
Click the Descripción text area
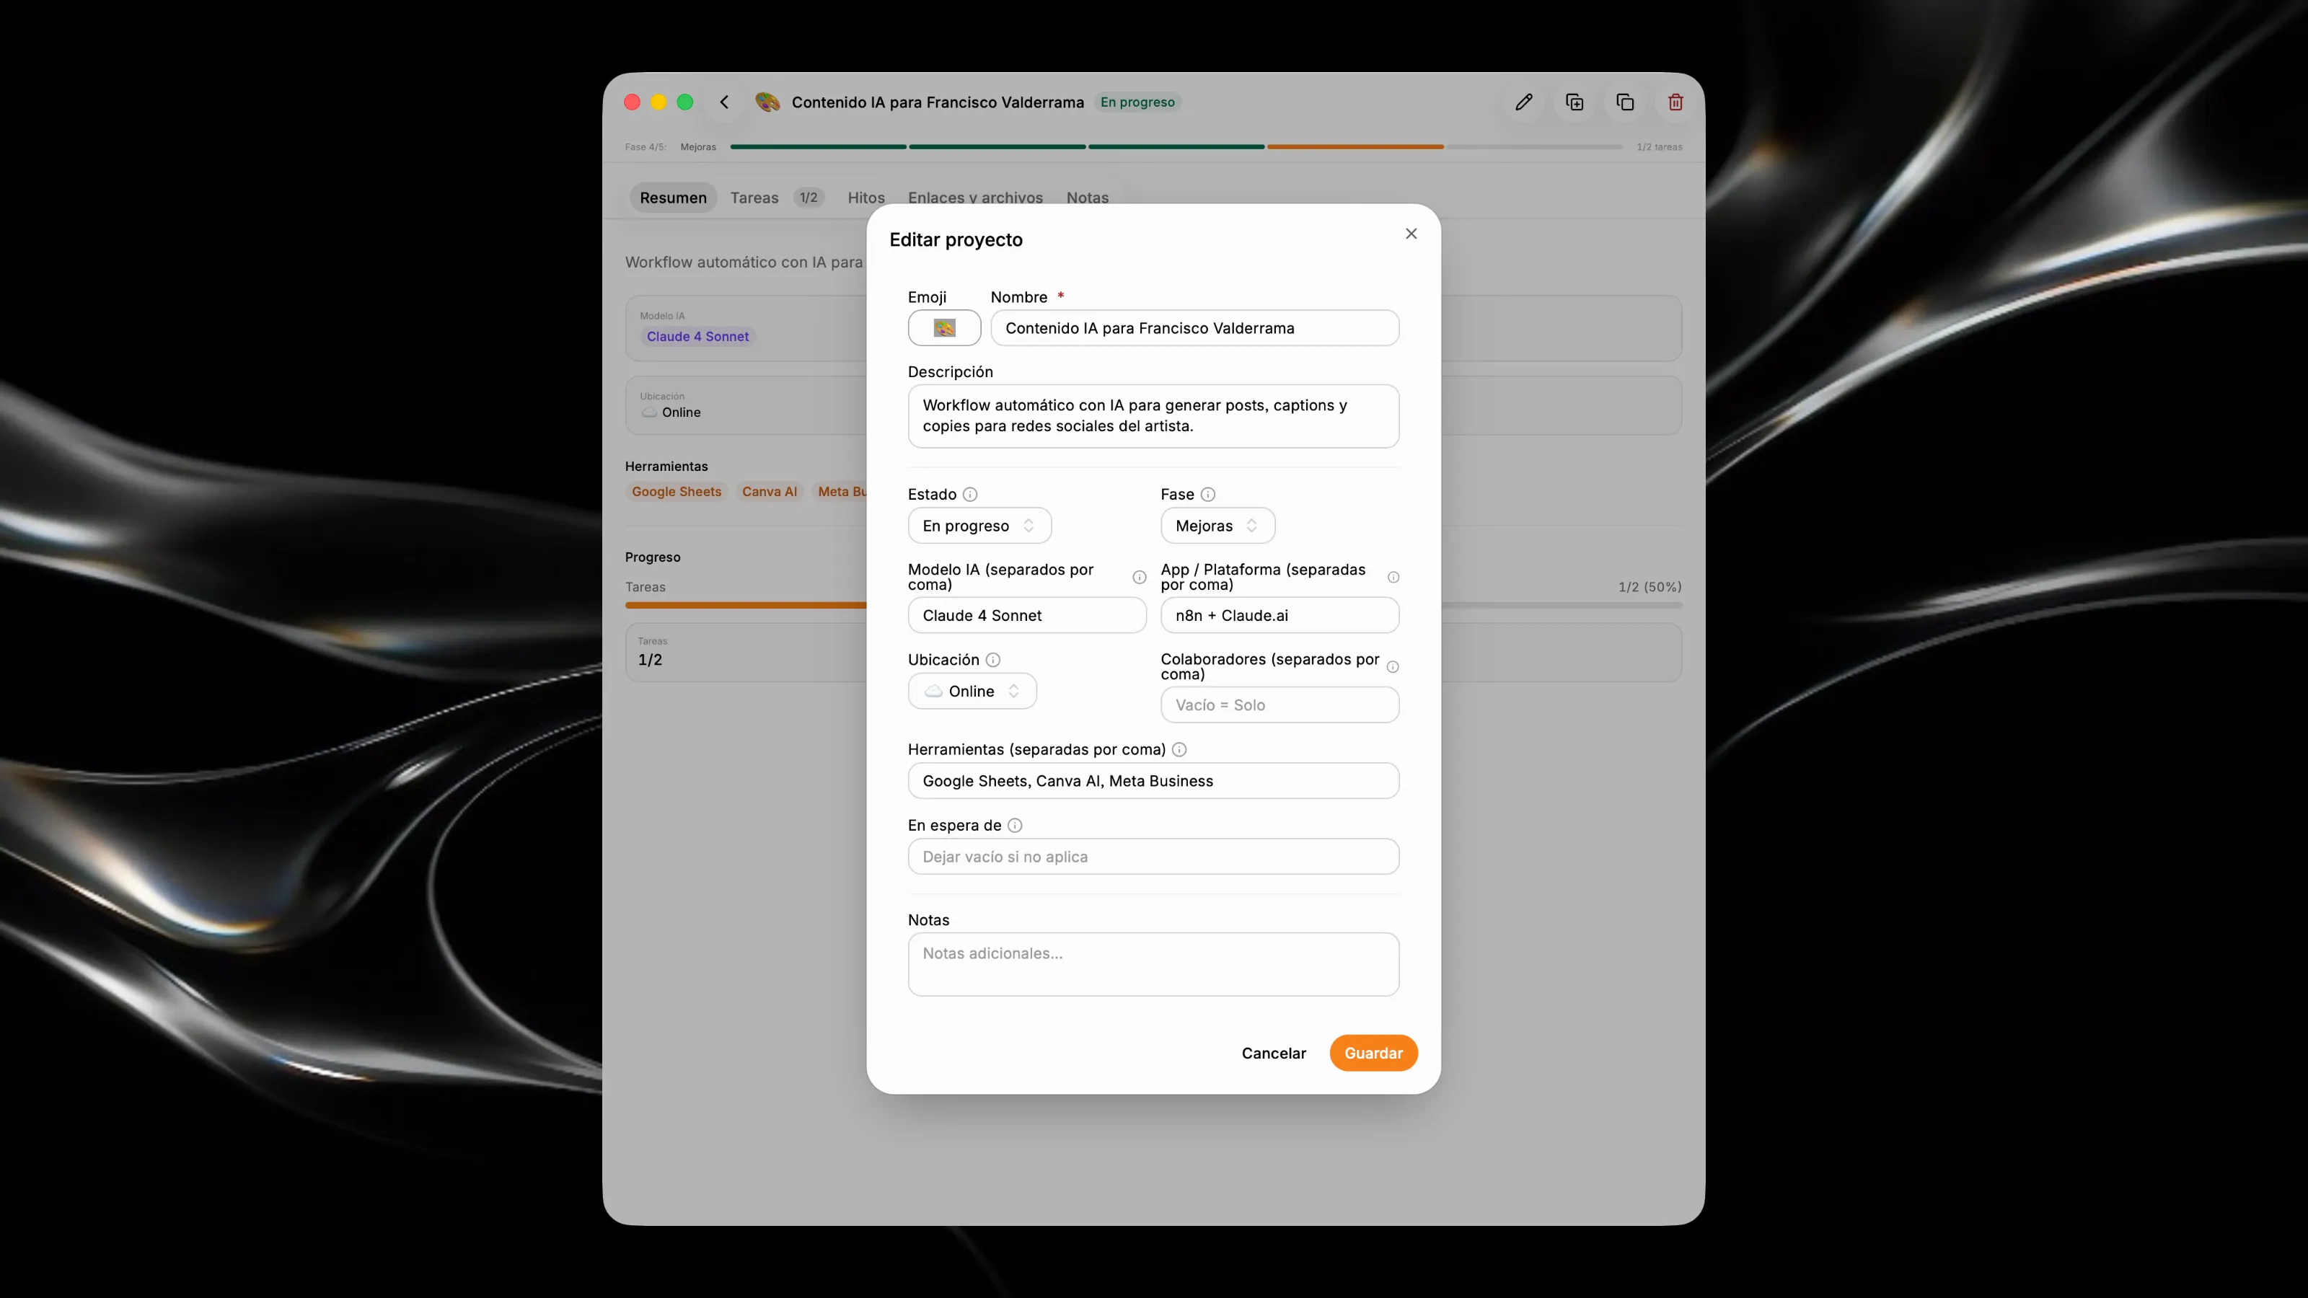(x=1153, y=417)
